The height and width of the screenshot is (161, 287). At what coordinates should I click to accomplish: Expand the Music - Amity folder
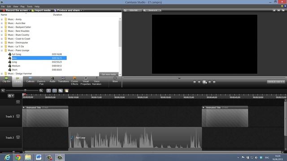click(x=2, y=19)
